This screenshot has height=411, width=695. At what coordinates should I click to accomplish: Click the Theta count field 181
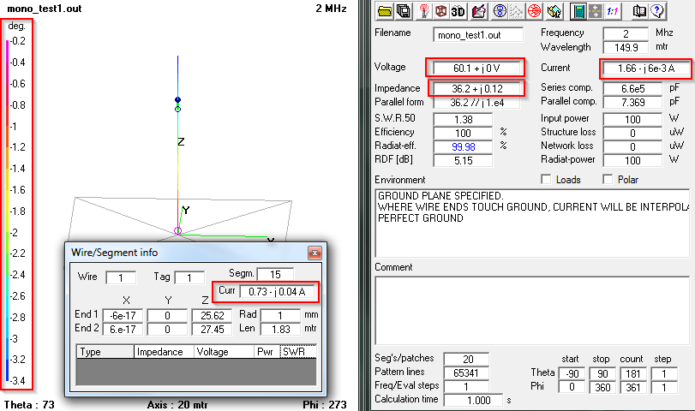point(633,373)
